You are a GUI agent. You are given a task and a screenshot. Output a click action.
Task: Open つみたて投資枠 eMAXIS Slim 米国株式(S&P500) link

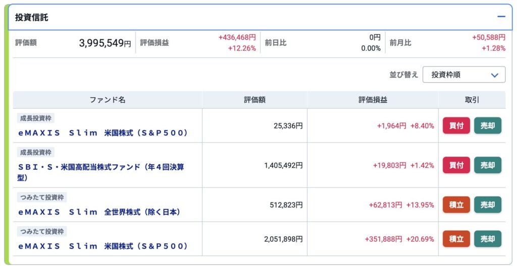(x=103, y=246)
